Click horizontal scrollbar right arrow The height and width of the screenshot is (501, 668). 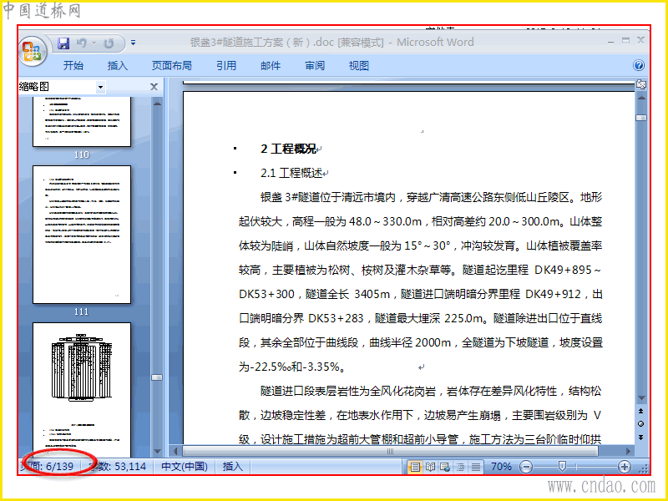point(629,451)
